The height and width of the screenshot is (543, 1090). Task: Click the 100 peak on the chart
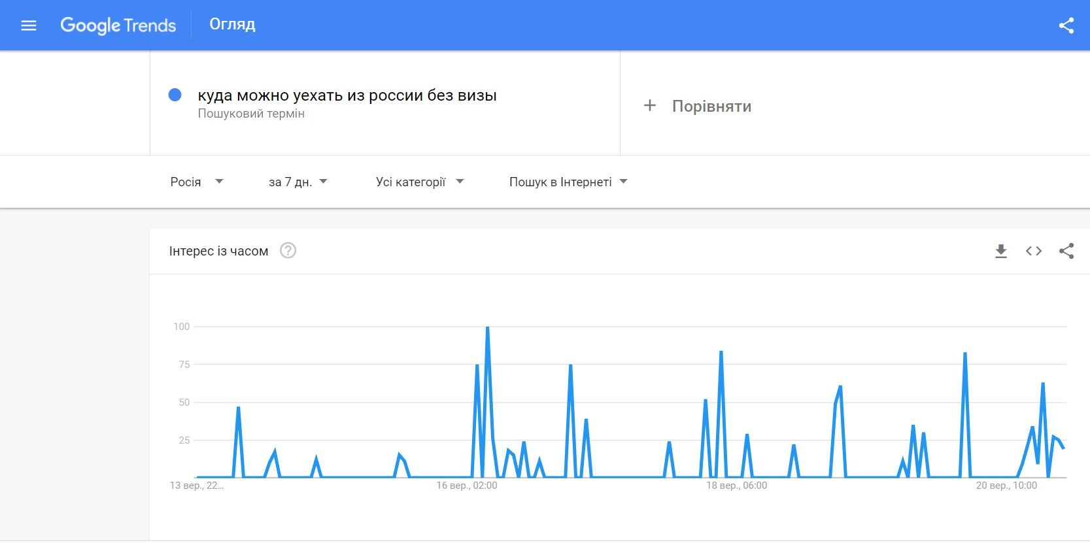(x=487, y=327)
